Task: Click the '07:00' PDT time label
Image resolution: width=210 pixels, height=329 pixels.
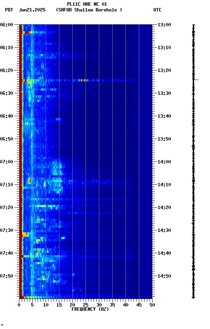Action: click(x=6, y=162)
